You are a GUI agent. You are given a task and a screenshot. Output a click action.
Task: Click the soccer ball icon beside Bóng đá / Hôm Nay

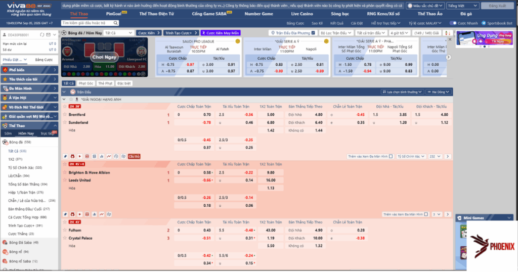[64, 33]
